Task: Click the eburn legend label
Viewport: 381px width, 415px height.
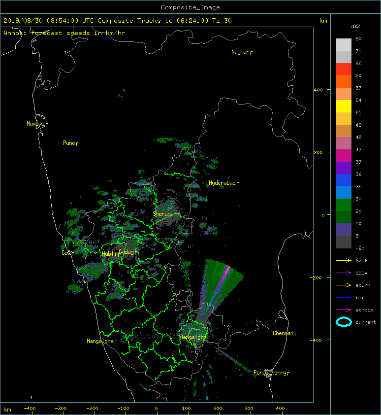Action: coord(363,285)
